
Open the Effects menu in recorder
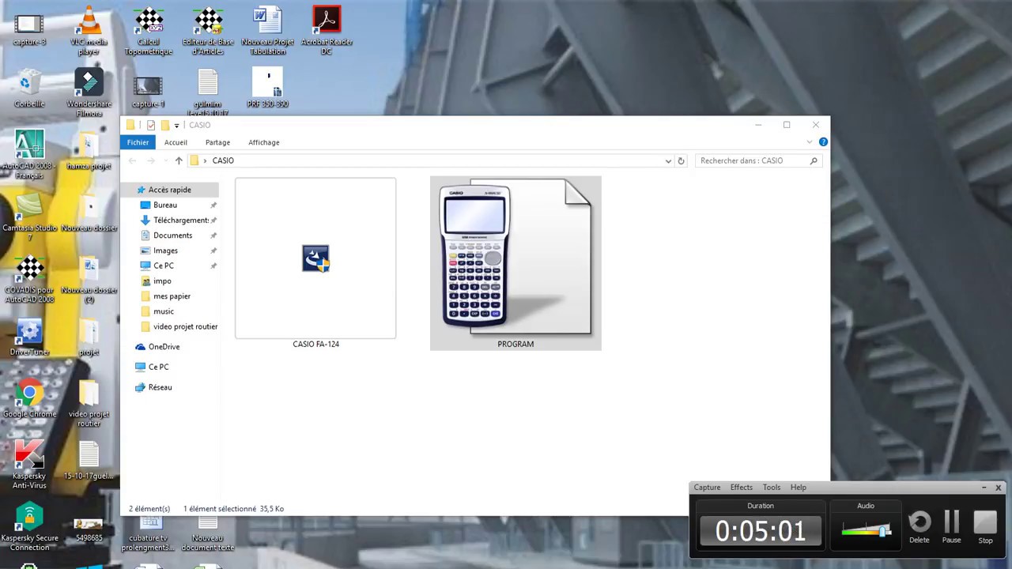point(741,488)
